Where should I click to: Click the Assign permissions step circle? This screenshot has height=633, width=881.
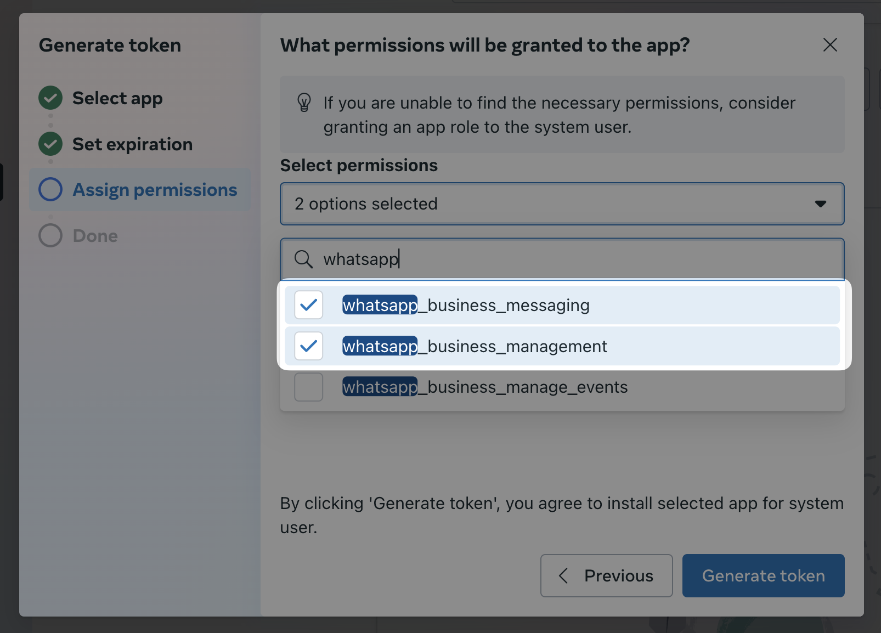[50, 190]
